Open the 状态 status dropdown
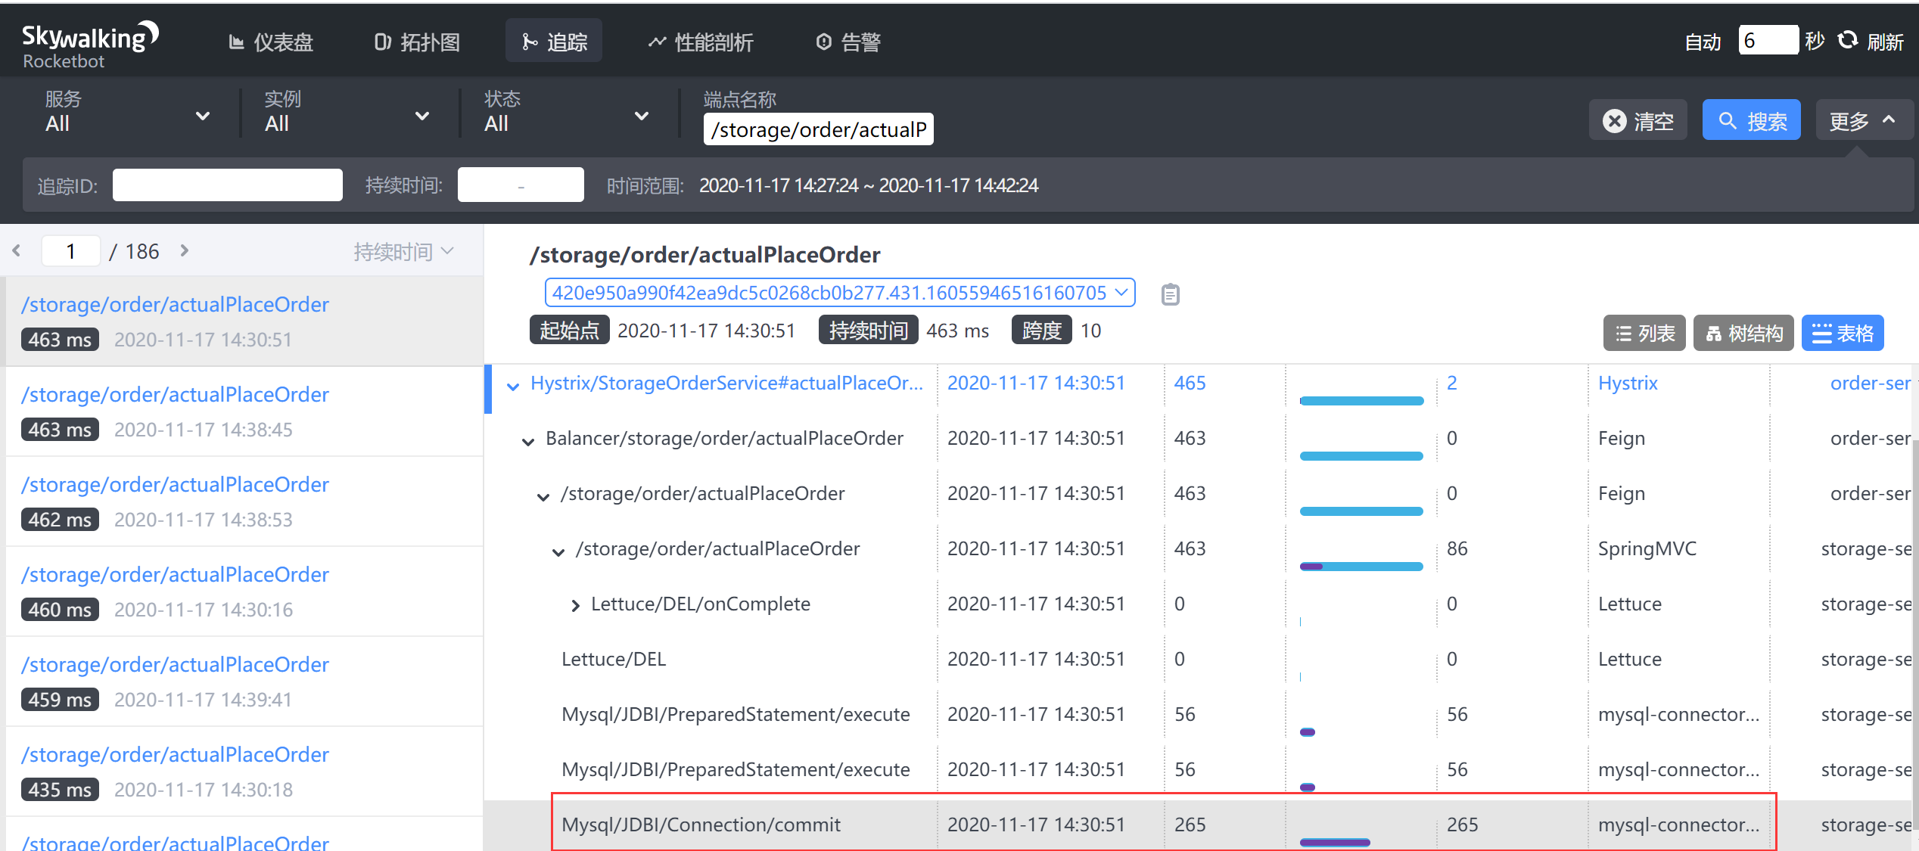 tap(566, 112)
